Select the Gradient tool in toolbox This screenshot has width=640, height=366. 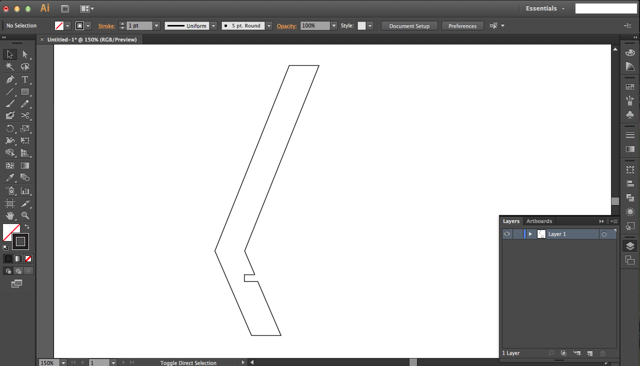(25, 165)
